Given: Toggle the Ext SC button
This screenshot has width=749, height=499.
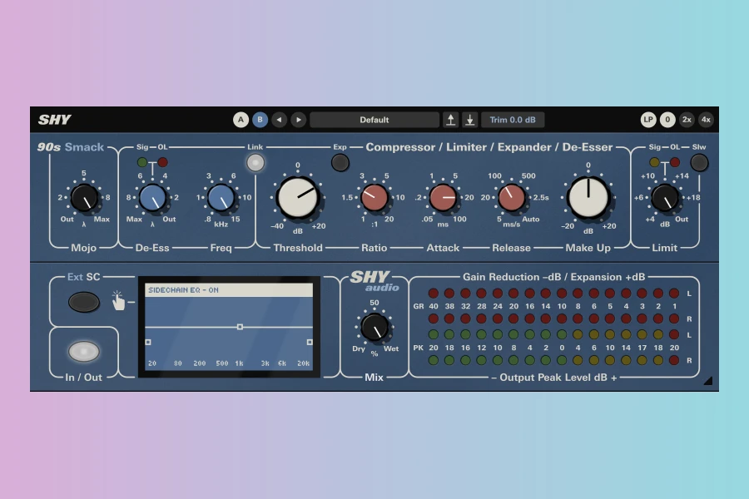Looking at the screenshot, I should point(83,302).
